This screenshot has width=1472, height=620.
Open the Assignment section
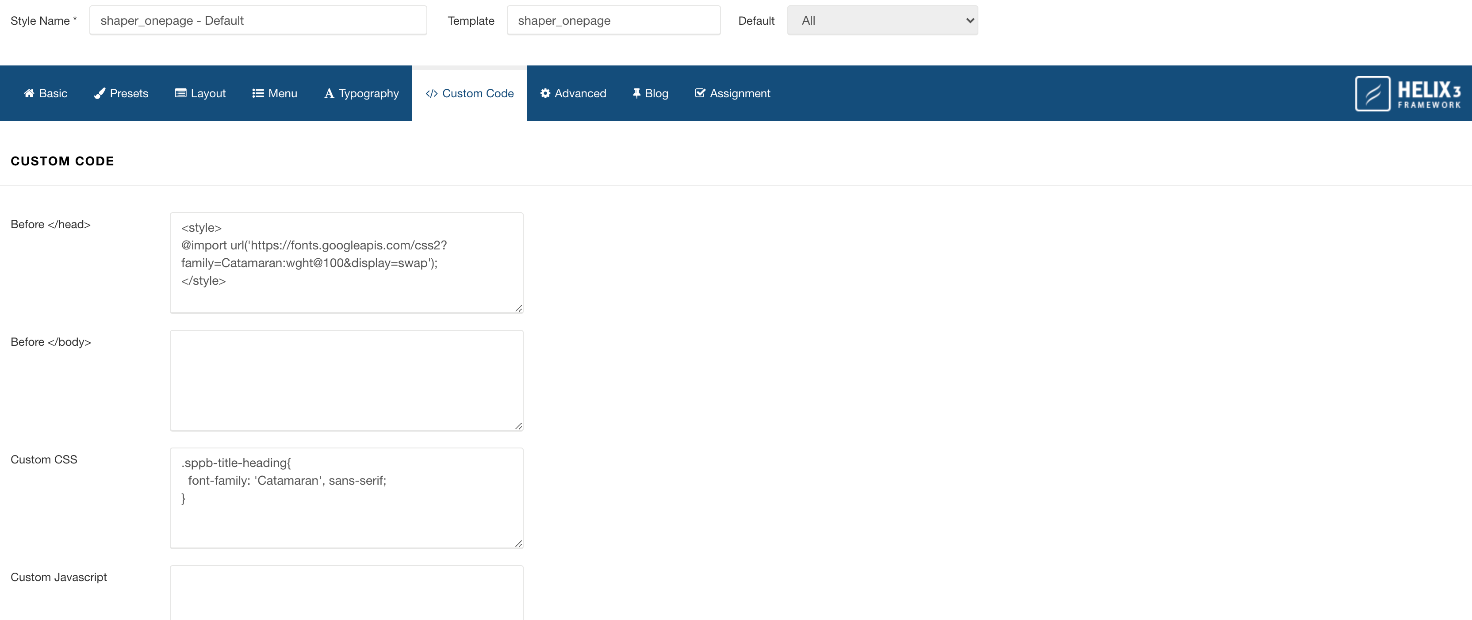(740, 92)
